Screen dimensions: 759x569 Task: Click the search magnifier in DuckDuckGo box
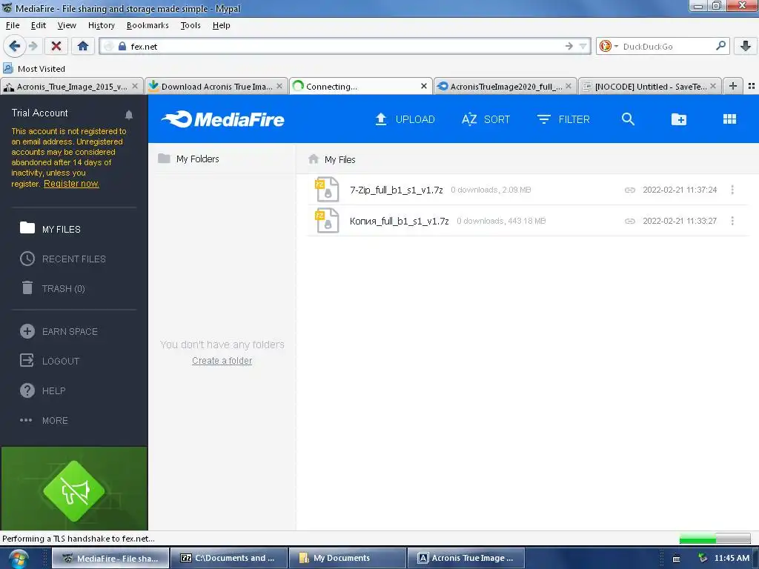click(720, 46)
